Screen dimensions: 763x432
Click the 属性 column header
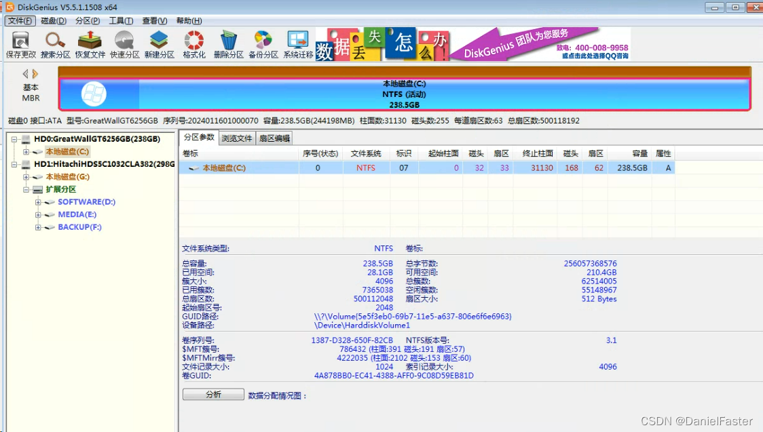tap(663, 153)
